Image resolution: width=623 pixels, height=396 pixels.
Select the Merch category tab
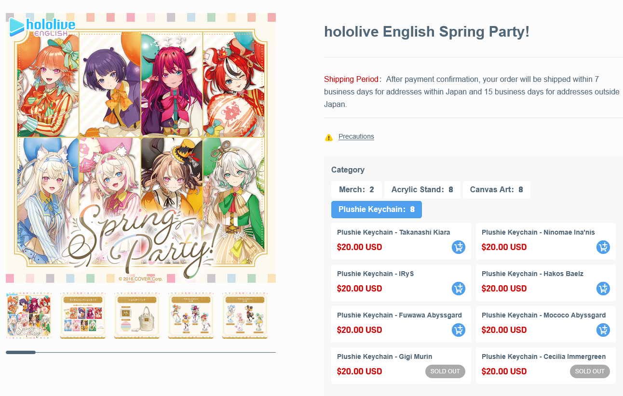(356, 190)
